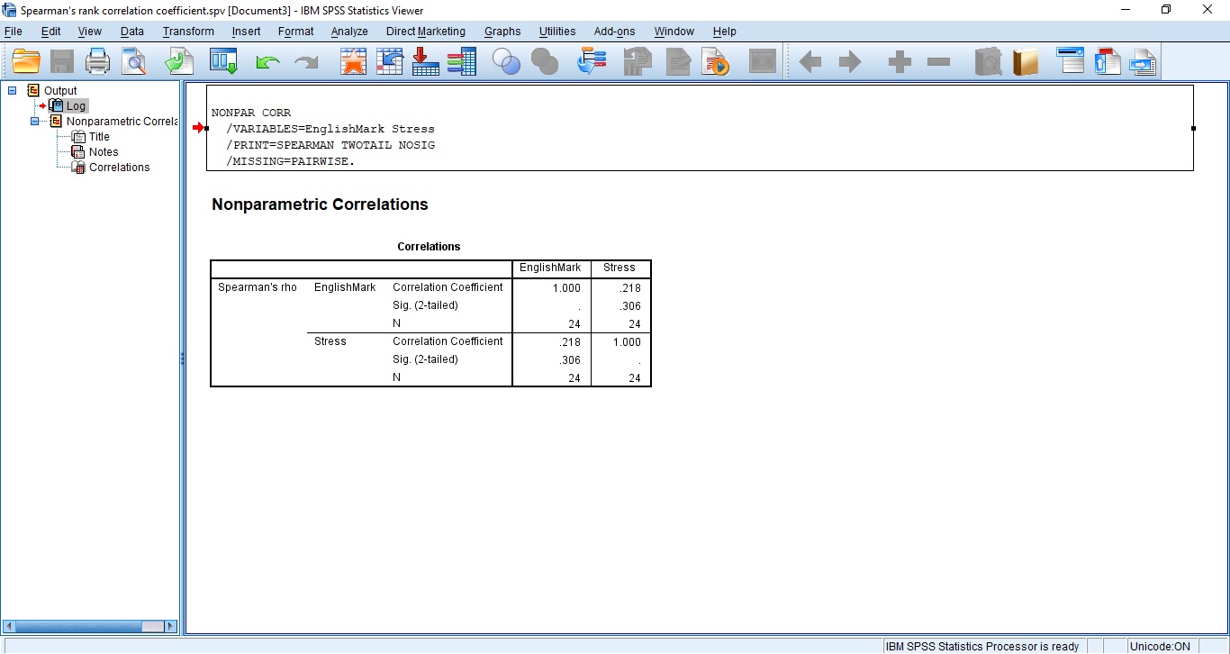Click the Spearman's rho row label

(258, 287)
